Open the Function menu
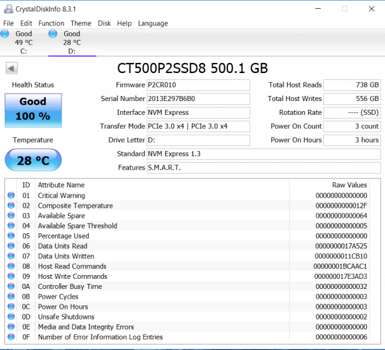The image size is (385, 350). (x=51, y=23)
